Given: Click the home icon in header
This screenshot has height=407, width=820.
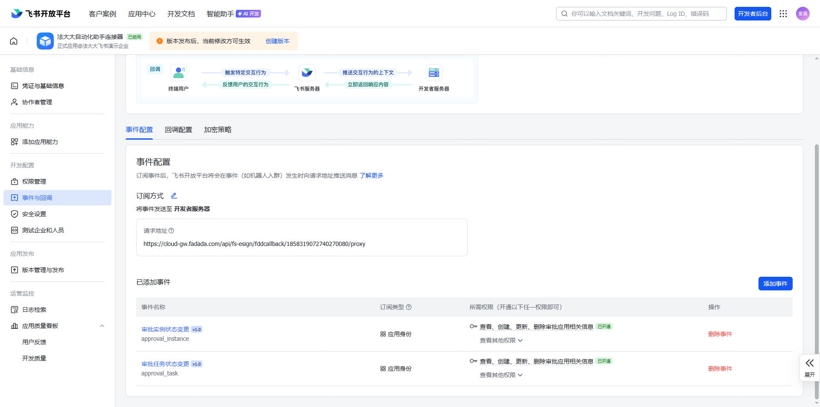Looking at the screenshot, I should [x=14, y=41].
